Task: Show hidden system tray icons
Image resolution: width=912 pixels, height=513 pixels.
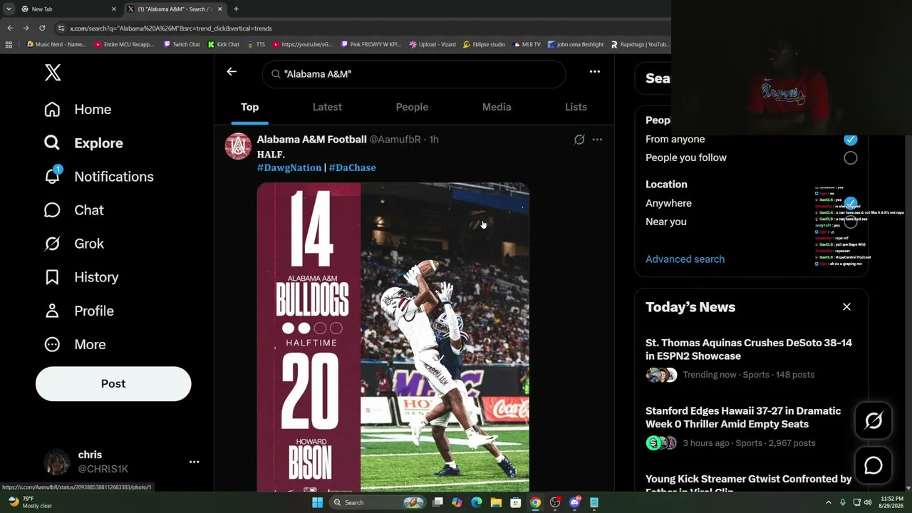Action: tap(828, 502)
